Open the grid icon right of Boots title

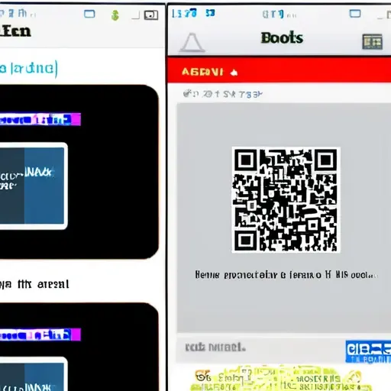[372, 41]
